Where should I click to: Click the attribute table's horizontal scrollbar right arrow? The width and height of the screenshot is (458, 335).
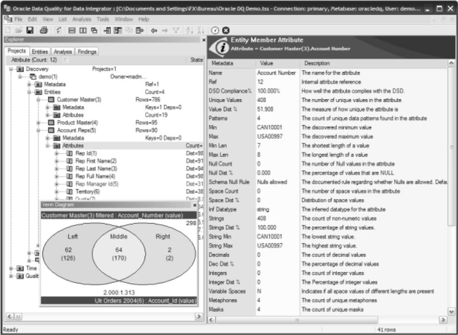pyautogui.click(x=444, y=320)
